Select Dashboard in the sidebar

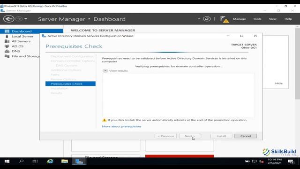[x=31, y=31]
